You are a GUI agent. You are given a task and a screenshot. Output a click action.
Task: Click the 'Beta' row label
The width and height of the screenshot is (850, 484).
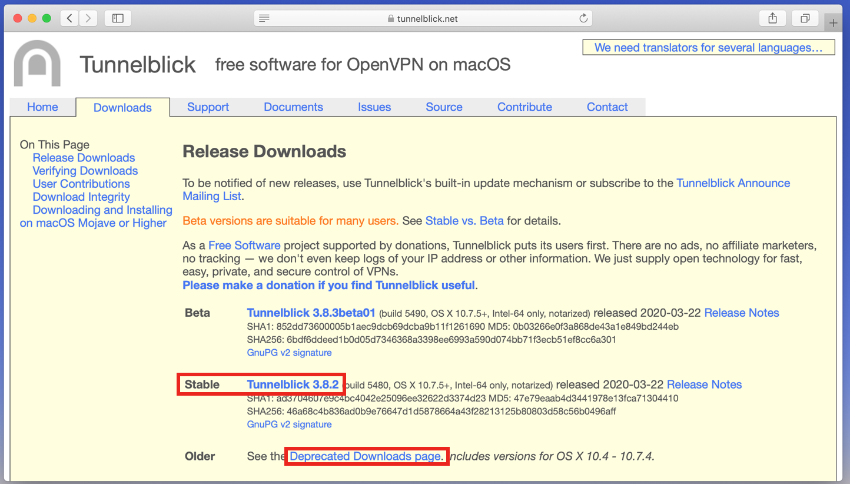point(197,313)
